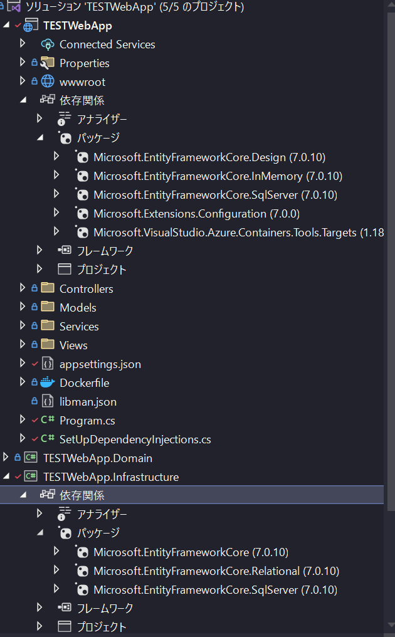Expand the wwwroot folder arrow

[23, 81]
